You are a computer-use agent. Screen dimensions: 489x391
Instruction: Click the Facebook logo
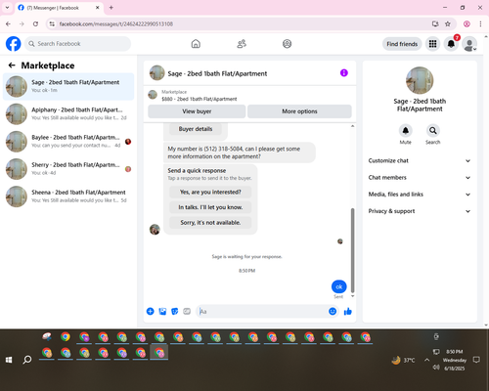pos(14,44)
